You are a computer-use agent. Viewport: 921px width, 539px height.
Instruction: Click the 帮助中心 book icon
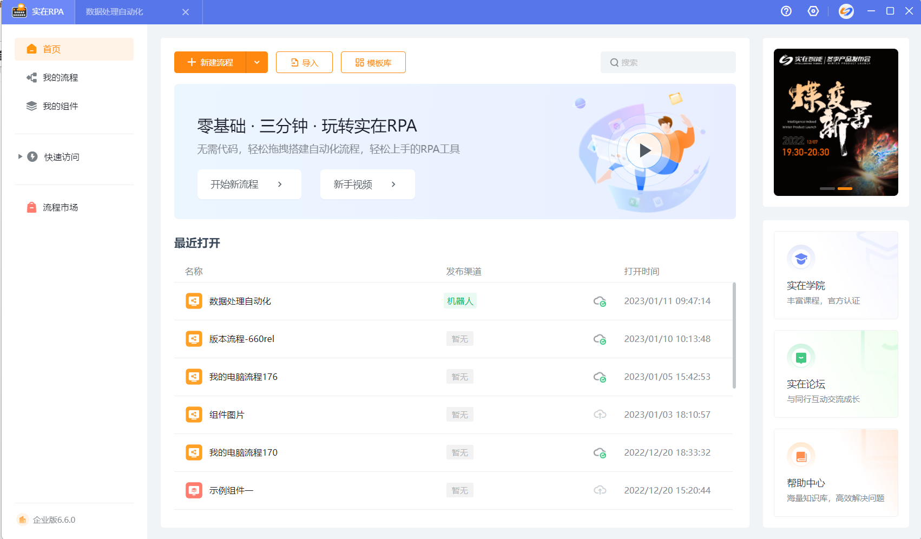[801, 456]
